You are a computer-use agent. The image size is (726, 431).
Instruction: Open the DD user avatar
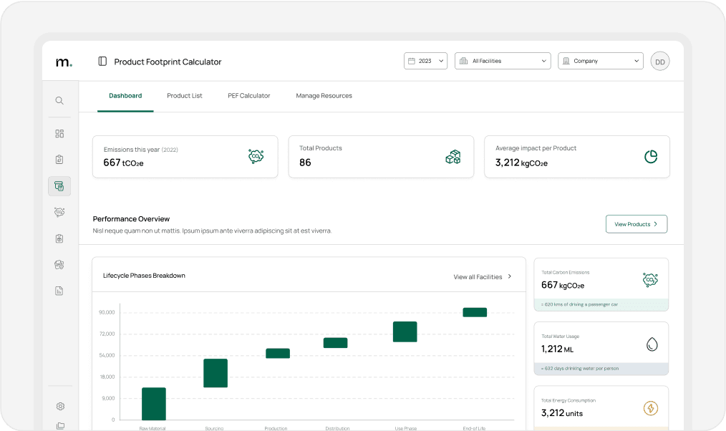660,62
